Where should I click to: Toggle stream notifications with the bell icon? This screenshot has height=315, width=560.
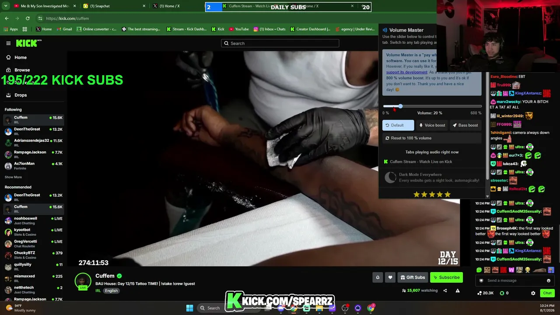[x=378, y=277]
